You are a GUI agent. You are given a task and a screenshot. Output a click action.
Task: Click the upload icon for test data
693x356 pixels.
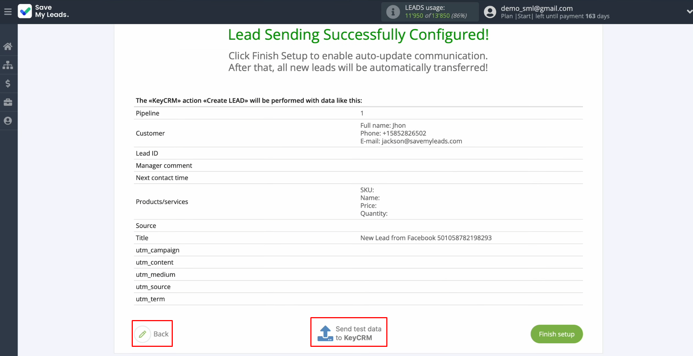click(x=325, y=333)
